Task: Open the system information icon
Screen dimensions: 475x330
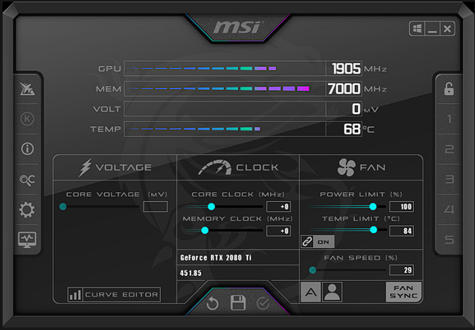Action: tap(28, 149)
